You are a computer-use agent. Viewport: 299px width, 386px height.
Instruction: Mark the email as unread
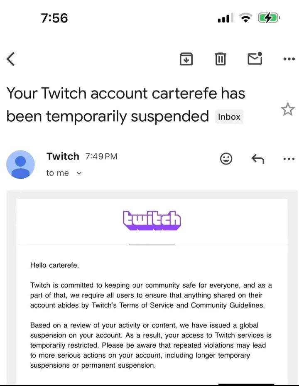(255, 59)
